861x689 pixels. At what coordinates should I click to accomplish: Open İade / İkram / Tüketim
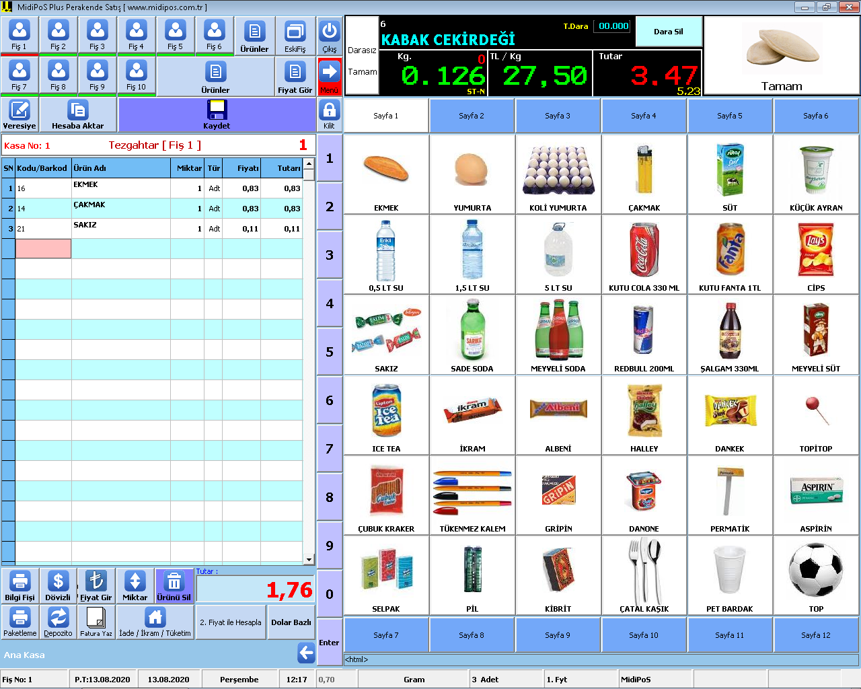coord(155,622)
